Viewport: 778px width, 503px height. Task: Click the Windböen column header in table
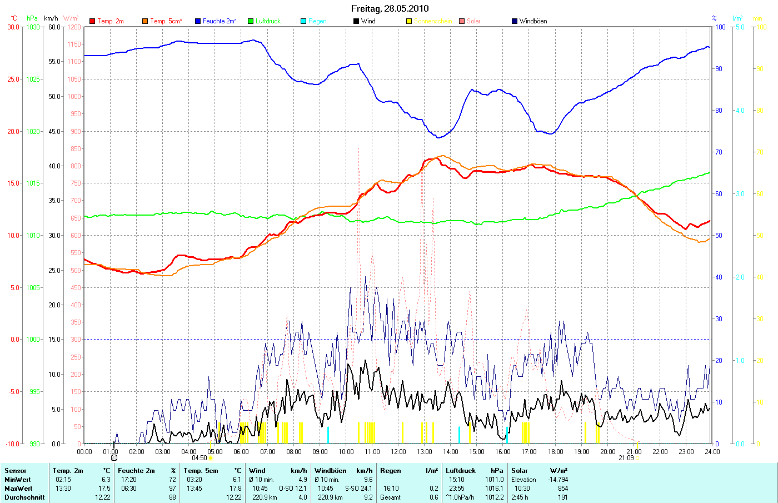tap(331, 471)
